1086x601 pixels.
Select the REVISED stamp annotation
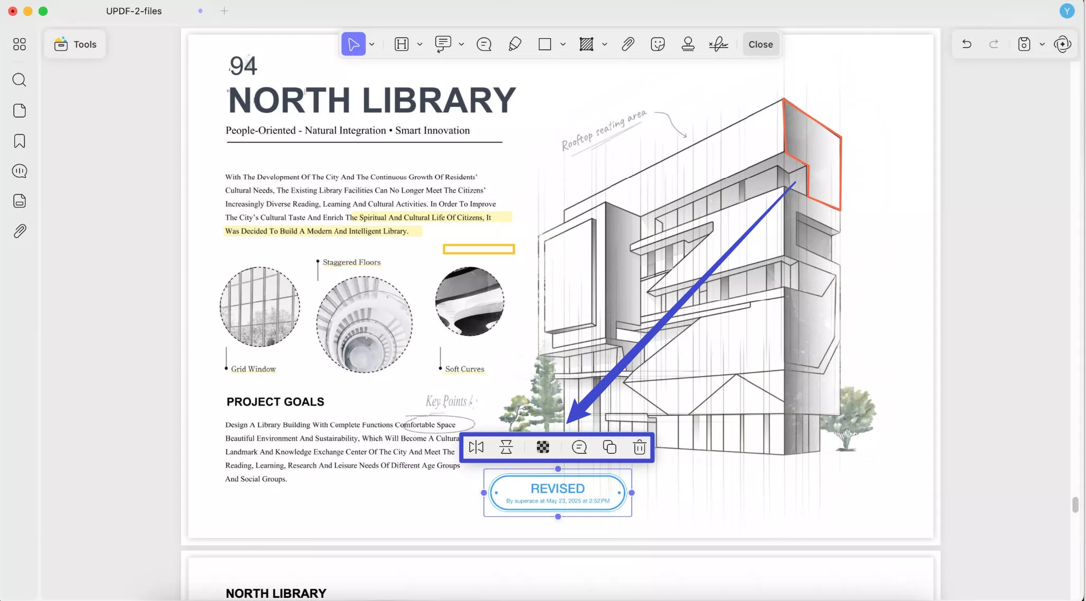point(558,493)
